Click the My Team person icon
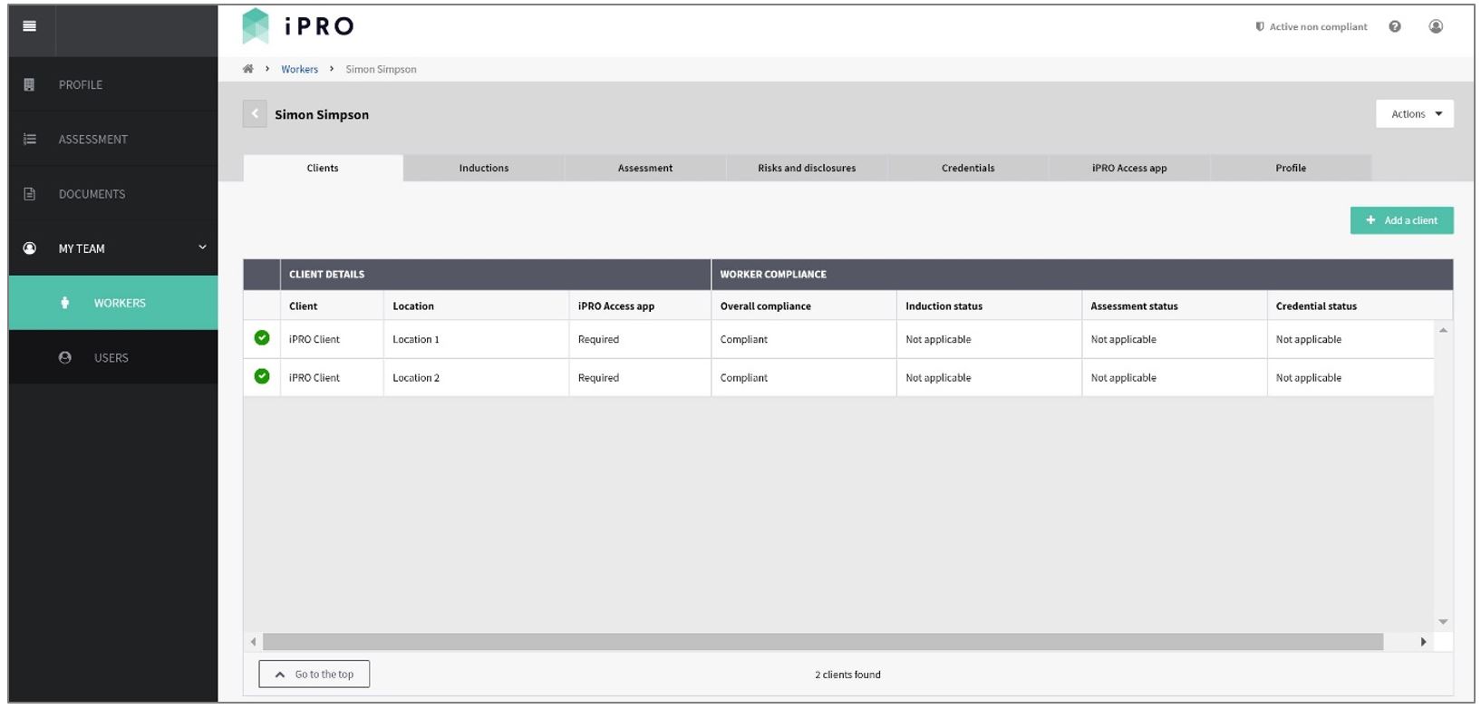 click(29, 248)
